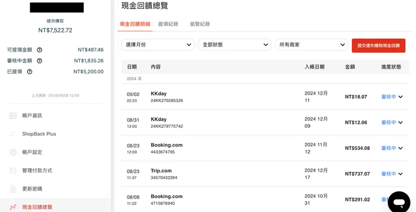The height and width of the screenshot is (212, 416).
Task: Open help icon next to 審核中金額
Action: coord(39,61)
